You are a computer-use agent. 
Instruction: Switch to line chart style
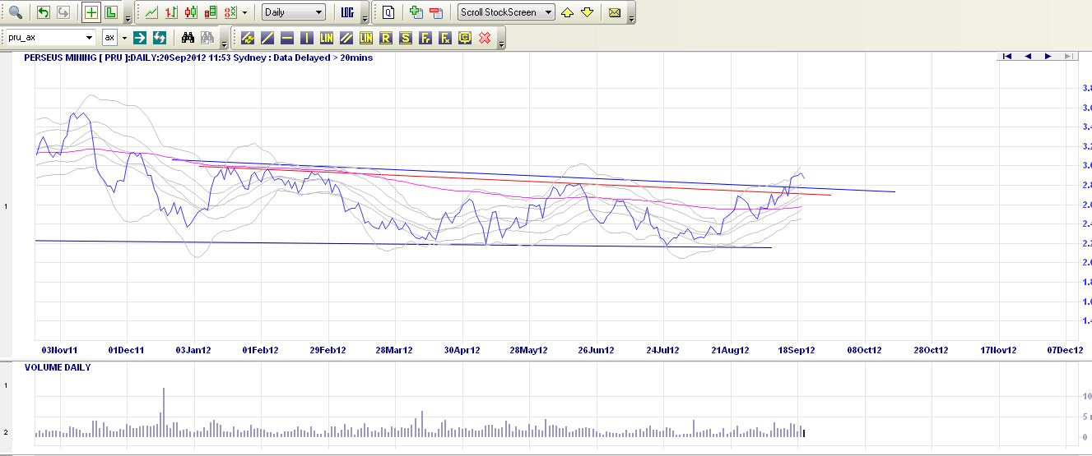click(151, 12)
